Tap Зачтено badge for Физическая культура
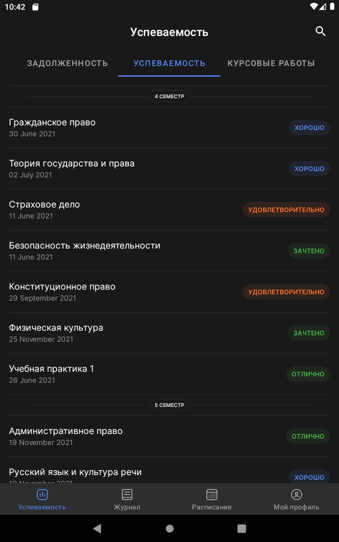Viewport: 339px width, 542px height. coord(309,333)
